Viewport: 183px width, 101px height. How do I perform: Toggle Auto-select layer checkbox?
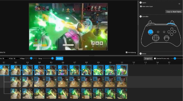141,6
